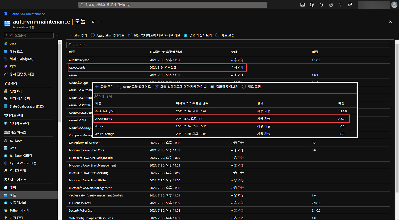399x220 pixels.
Task: Click the Hybrid Worker 그룹 icon
Action: point(6,163)
